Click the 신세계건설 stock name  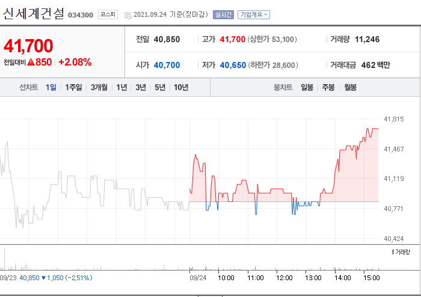pyautogui.click(x=34, y=13)
